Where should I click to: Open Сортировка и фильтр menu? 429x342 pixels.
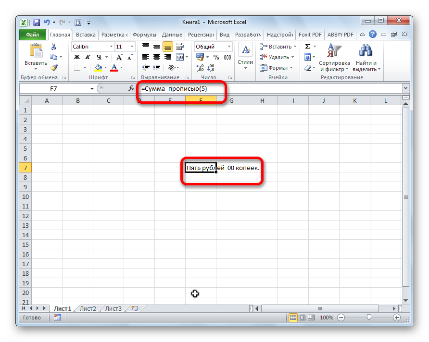click(x=334, y=58)
